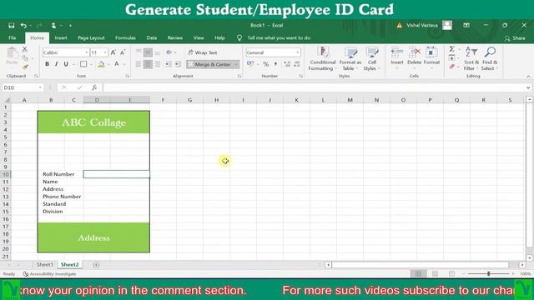This screenshot has width=534, height=300.
Task: Click the Save icon in quick access toolbar
Action: point(11,26)
